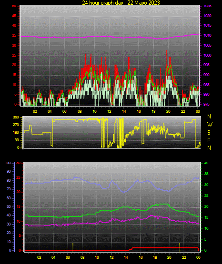Click the red 25 wind axis label

click(x=14, y=55)
